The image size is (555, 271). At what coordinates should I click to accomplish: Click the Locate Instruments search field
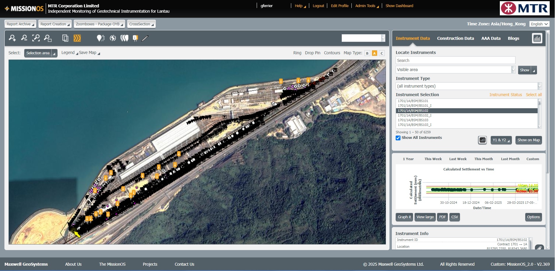point(456,60)
